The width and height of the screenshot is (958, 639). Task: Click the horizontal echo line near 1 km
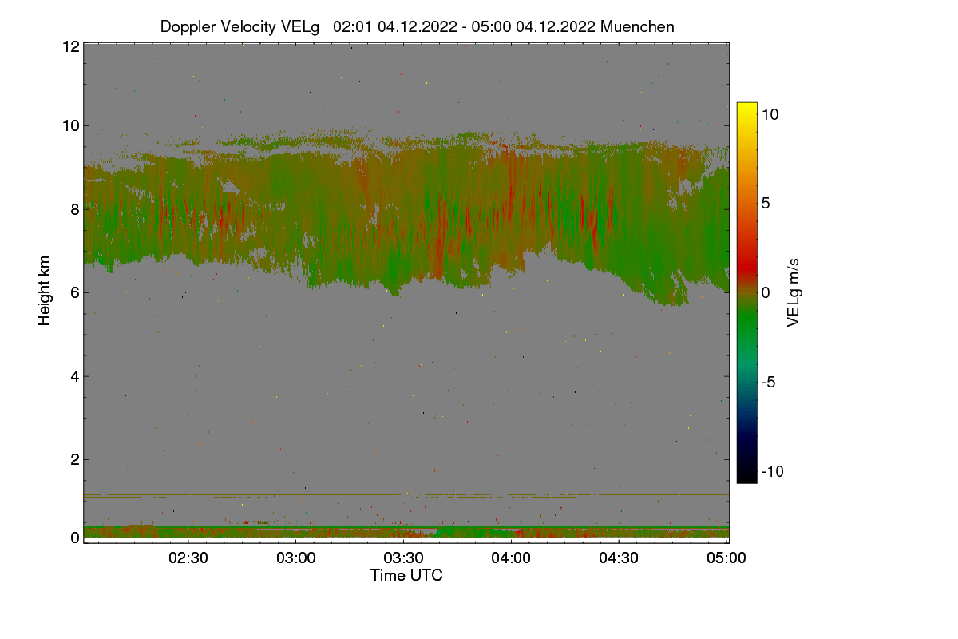[x=406, y=495]
